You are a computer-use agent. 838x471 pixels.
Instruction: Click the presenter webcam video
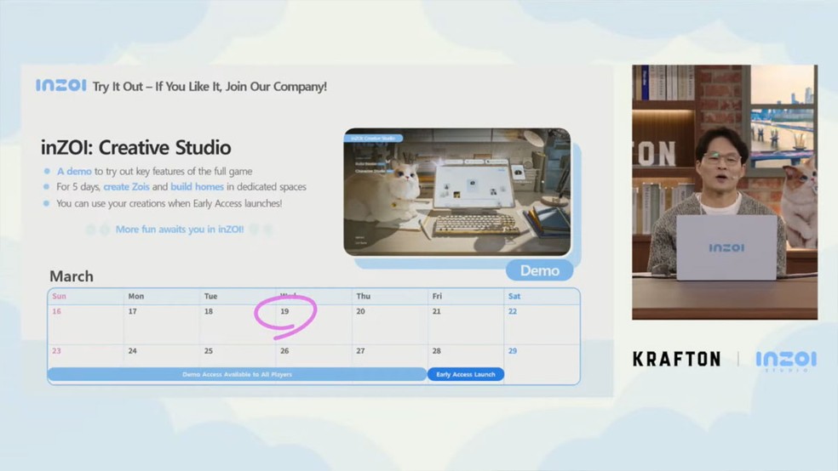tap(725, 192)
